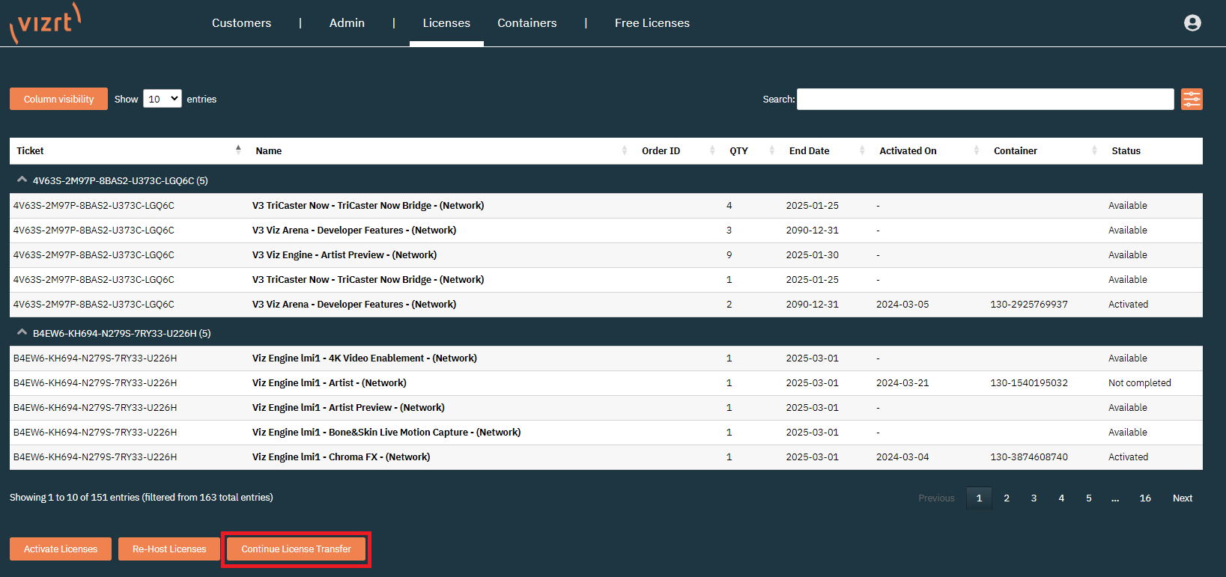Image resolution: width=1226 pixels, height=577 pixels.
Task: Sort by the Activated On column
Action: click(908, 151)
